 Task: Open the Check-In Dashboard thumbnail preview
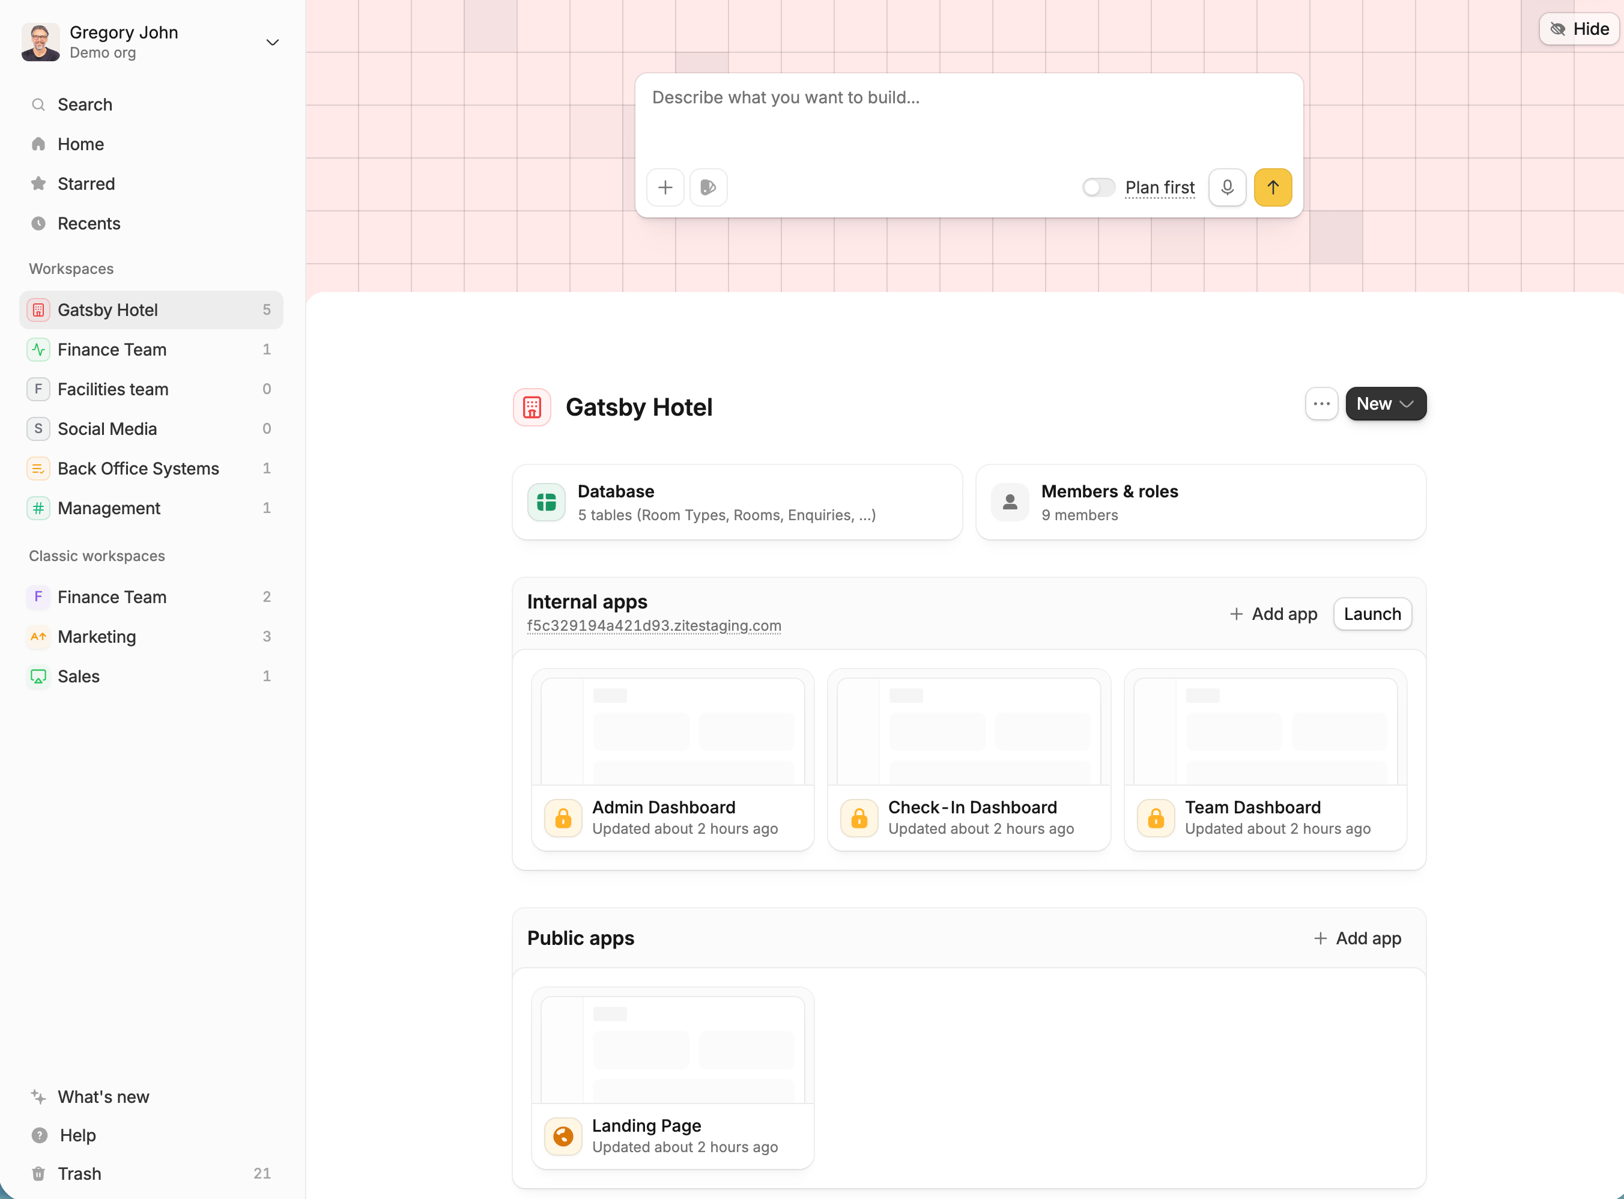point(969,728)
